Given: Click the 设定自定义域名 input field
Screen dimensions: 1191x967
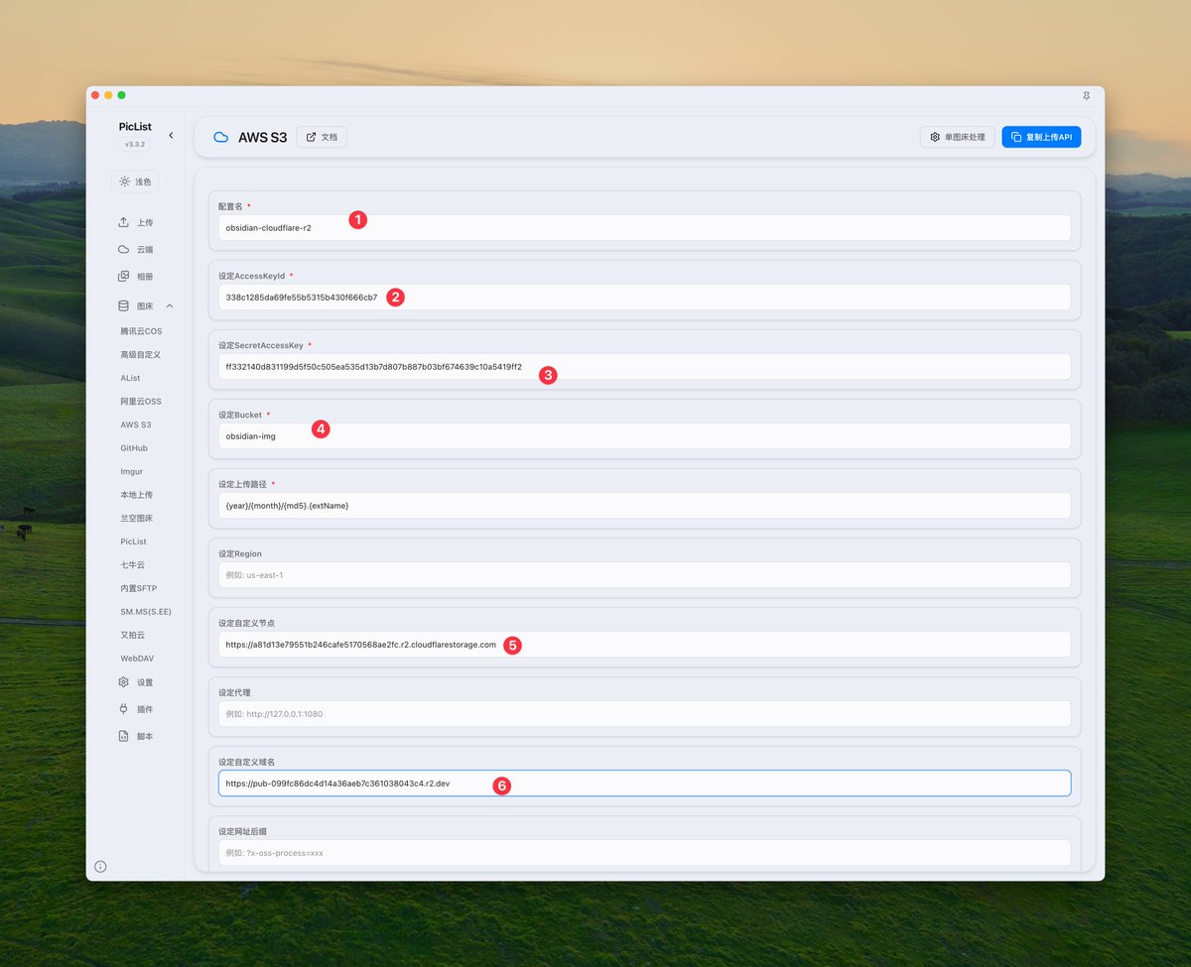Looking at the screenshot, I should pyautogui.click(x=644, y=784).
